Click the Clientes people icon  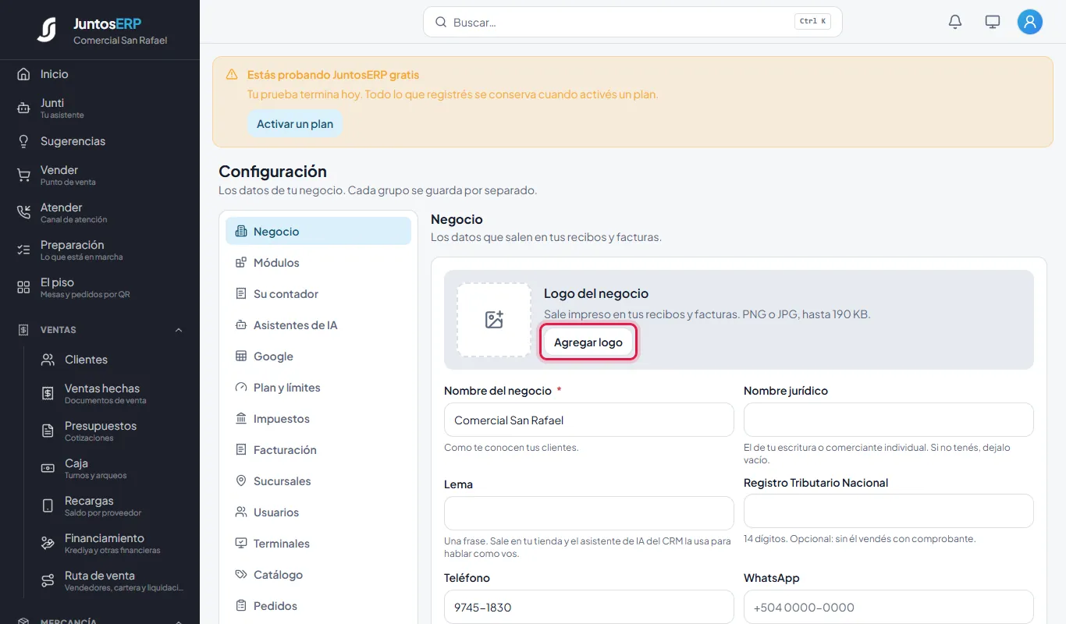tap(48, 360)
